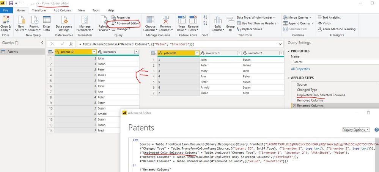Click the Split Column icon
Image resolution: width=379 pixels, height=172 pixels.
click(217, 20)
